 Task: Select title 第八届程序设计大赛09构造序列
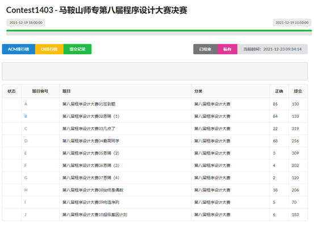pos(91,202)
